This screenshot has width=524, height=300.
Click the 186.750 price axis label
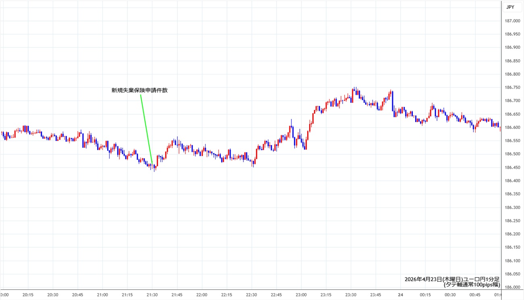(512, 87)
